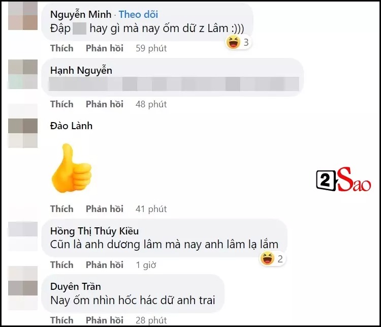Open Hạnh Nguyễn's profile avatar

click(x=23, y=74)
